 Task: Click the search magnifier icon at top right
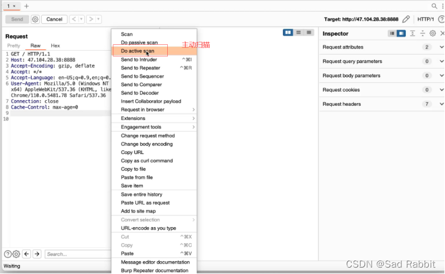coord(434,6)
